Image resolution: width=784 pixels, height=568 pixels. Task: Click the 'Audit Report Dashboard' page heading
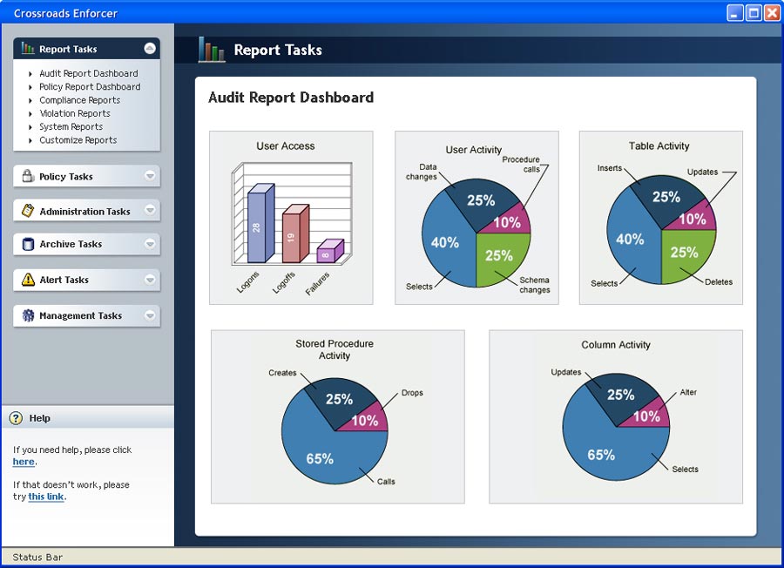[x=291, y=97]
